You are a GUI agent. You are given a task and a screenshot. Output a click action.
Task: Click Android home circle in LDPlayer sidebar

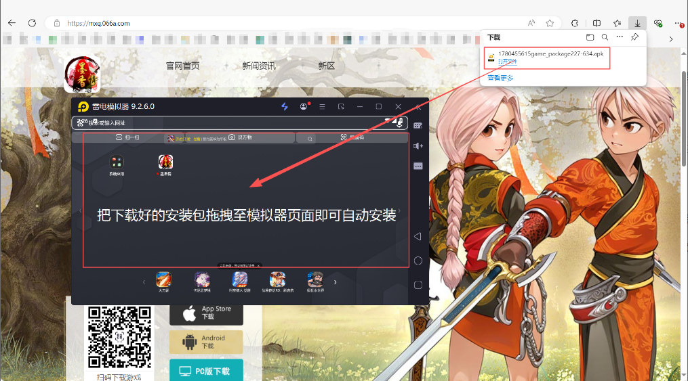point(418,261)
